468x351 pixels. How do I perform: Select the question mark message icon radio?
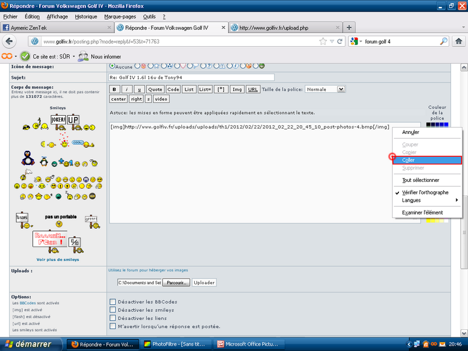(203, 66)
